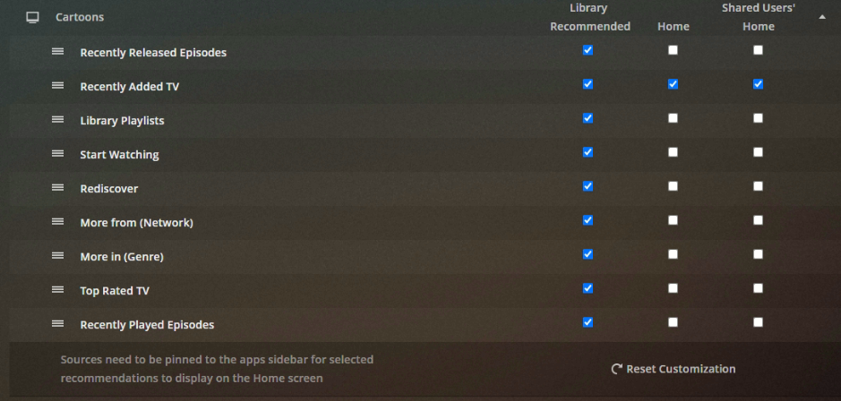Enable Shared Users' Home for Top Rated TV
Image resolution: width=841 pixels, height=401 pixels.
[758, 288]
